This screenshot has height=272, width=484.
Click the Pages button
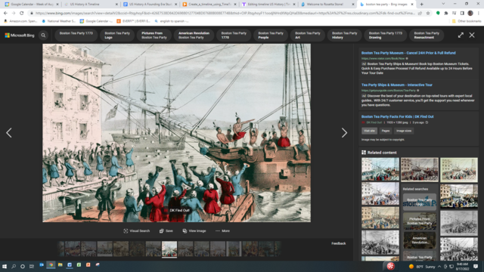(385, 131)
